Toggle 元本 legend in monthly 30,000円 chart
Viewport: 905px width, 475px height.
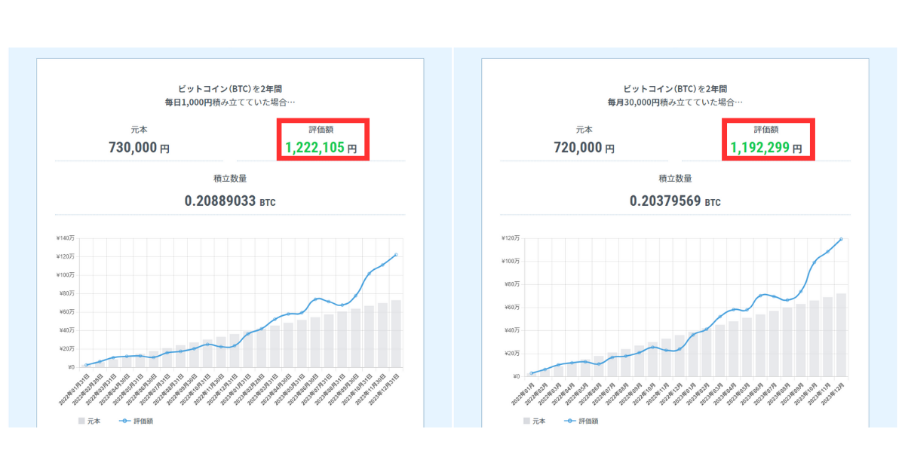coord(535,421)
